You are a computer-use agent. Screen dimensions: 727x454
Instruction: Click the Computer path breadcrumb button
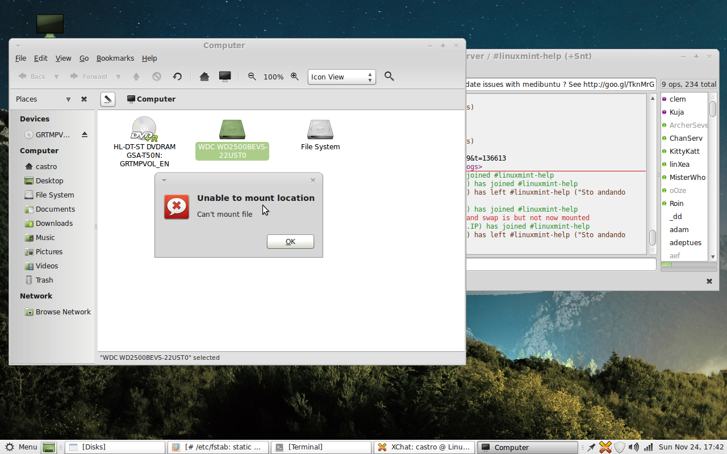click(151, 99)
